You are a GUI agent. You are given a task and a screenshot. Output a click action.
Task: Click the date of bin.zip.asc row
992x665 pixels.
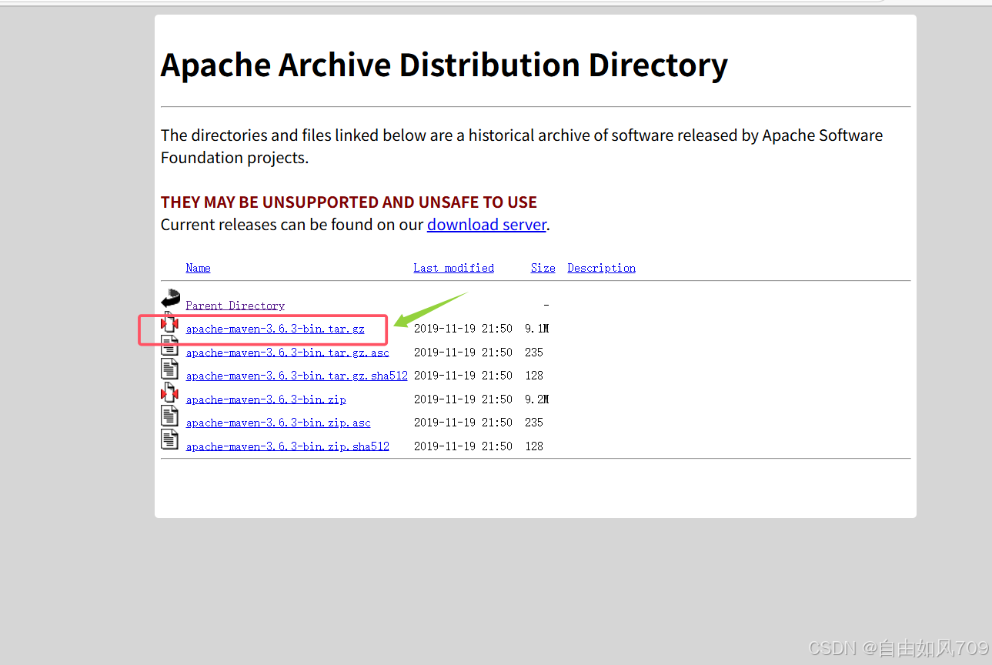tap(463, 423)
